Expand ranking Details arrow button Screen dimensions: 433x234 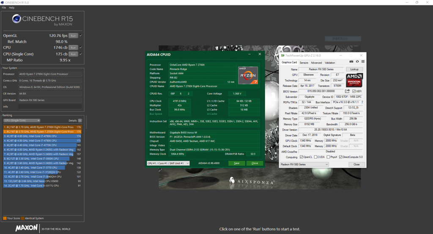coord(80,121)
